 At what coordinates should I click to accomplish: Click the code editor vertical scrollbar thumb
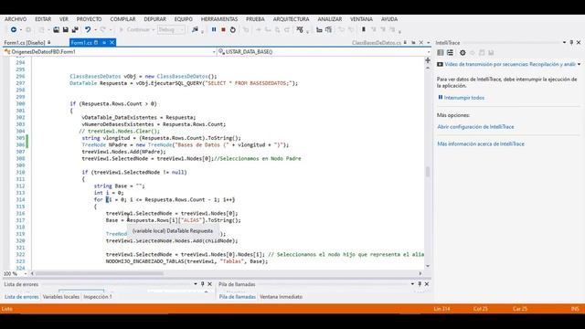tap(428, 172)
